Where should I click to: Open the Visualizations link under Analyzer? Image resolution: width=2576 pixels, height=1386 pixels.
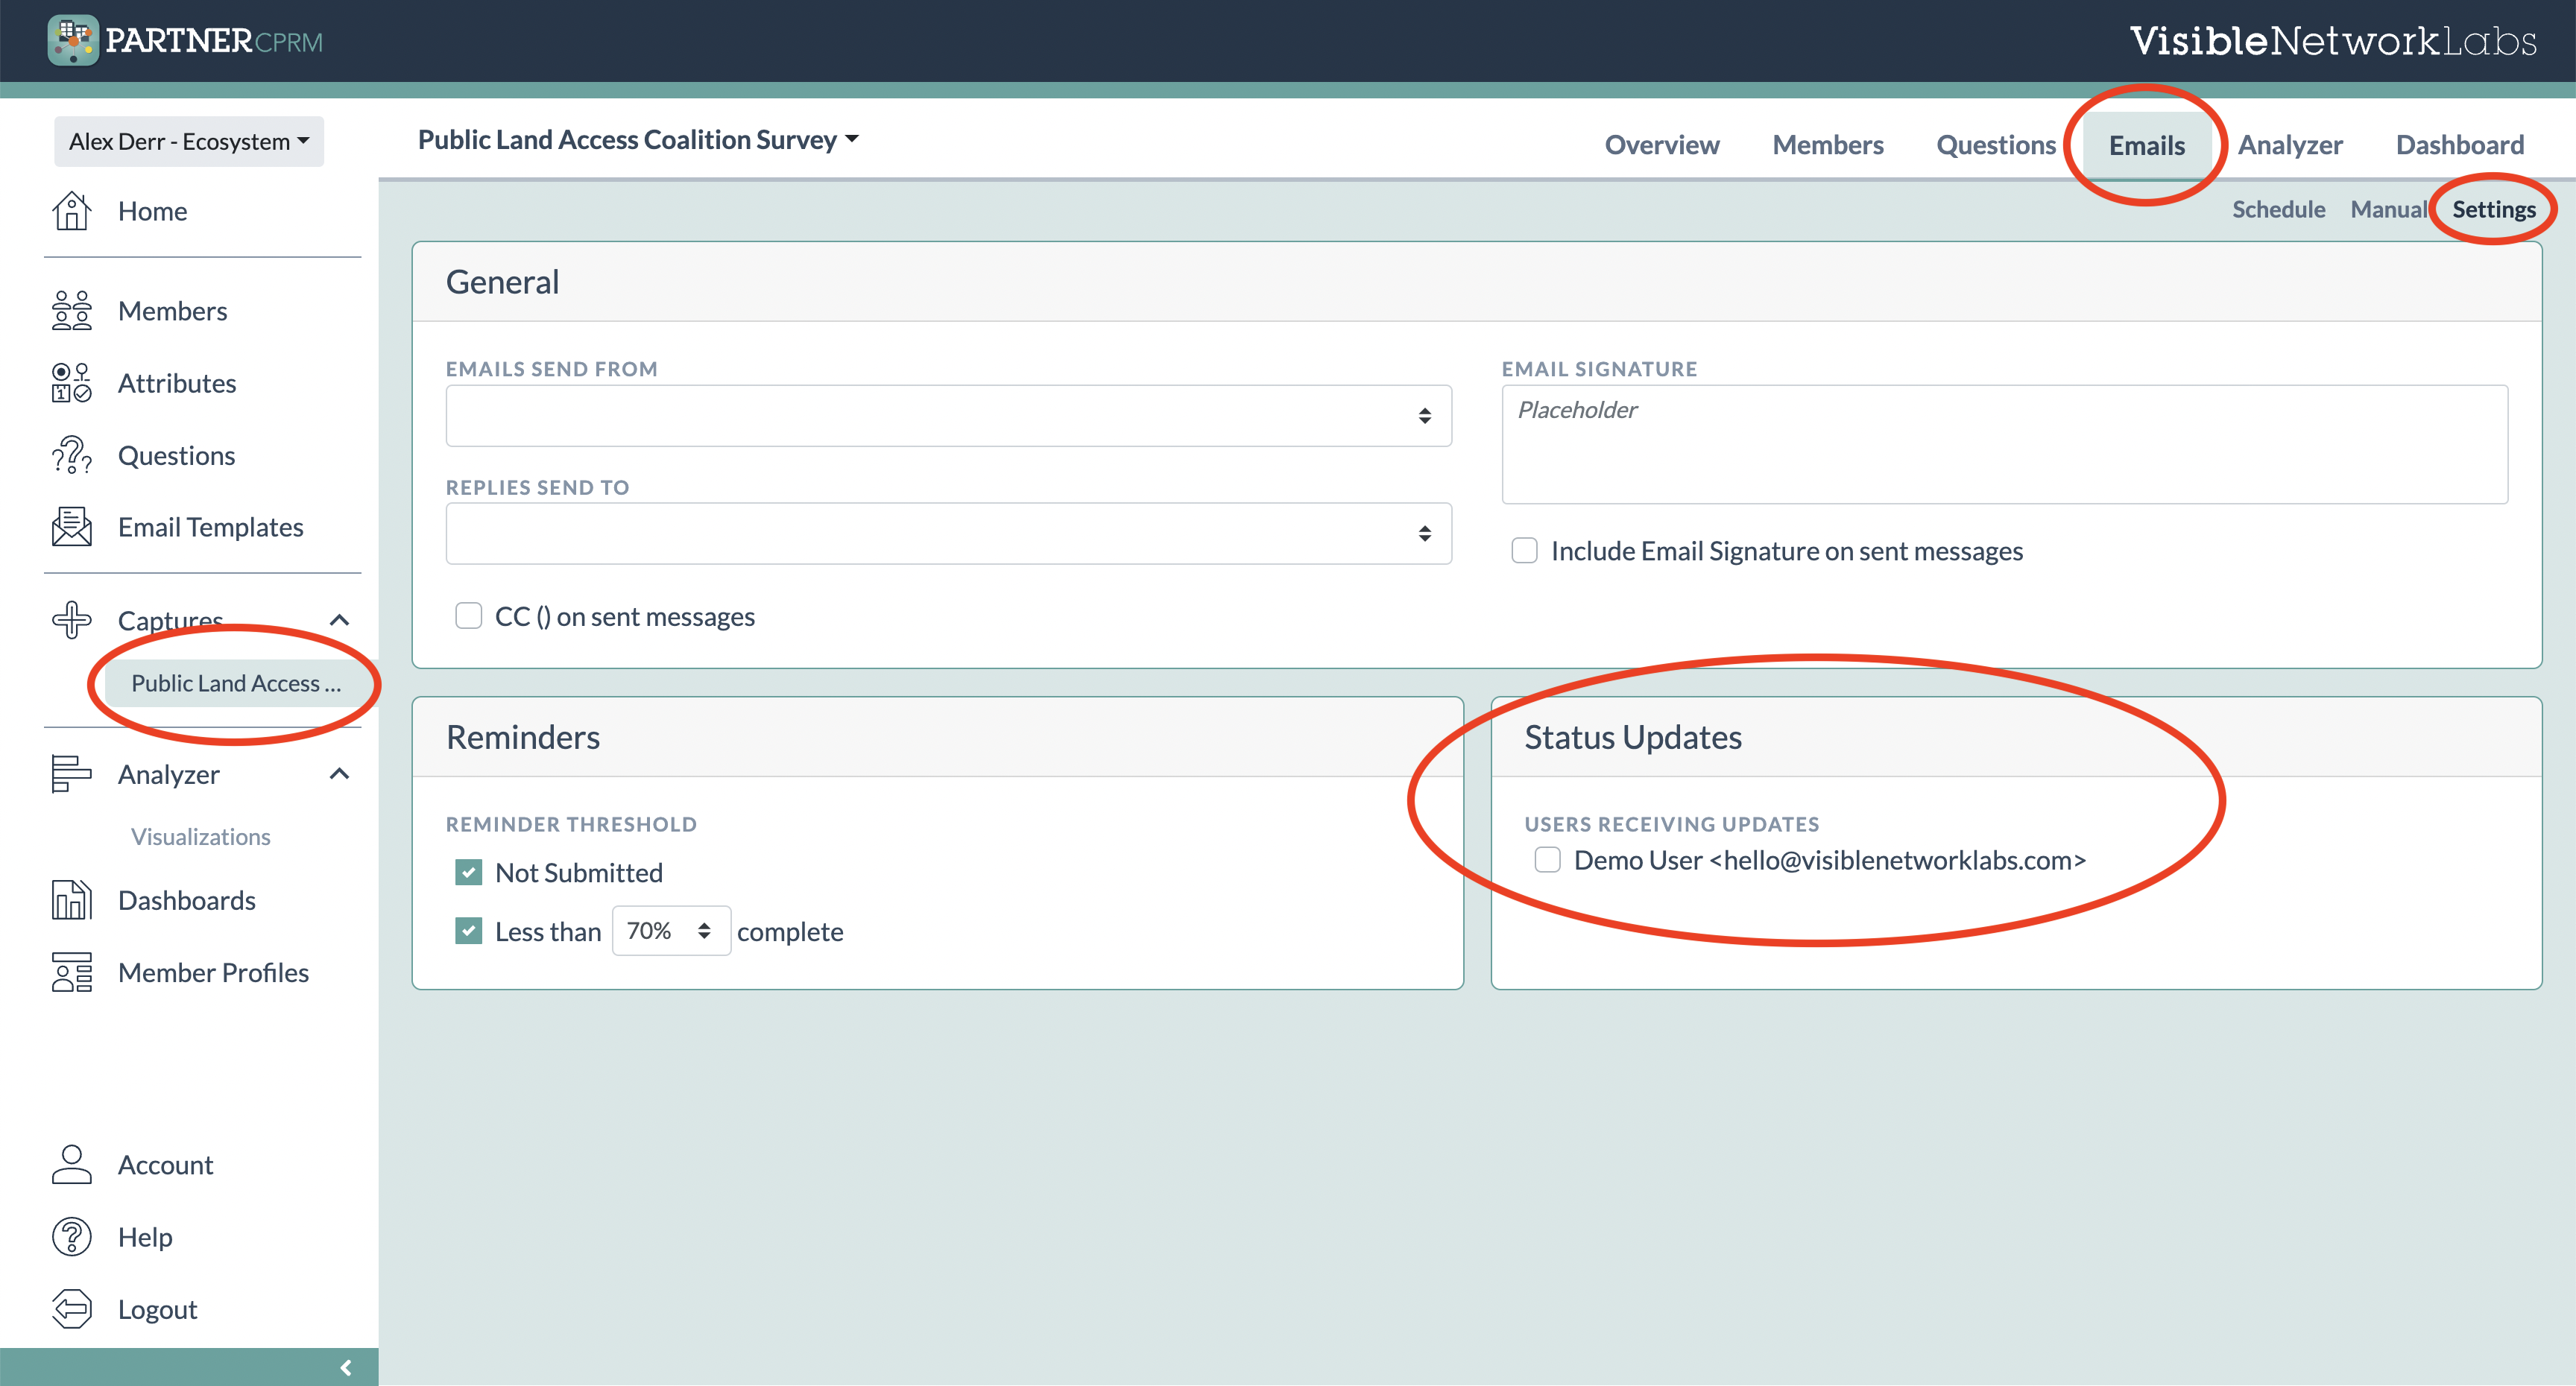200,836
